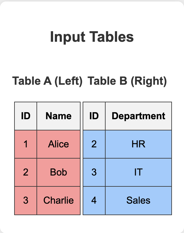This screenshot has width=184, height=233.
Task: Click the HR department cell
Action: (x=138, y=144)
